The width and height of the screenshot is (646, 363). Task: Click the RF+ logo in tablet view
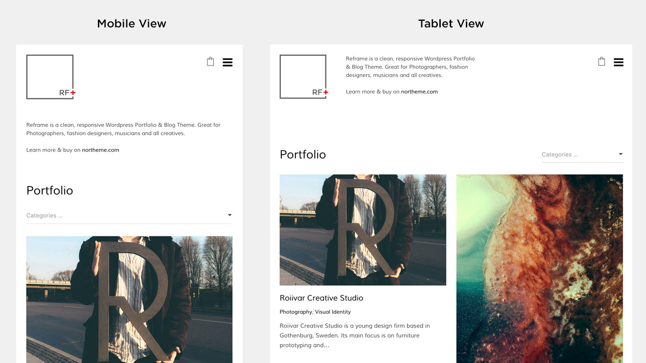[x=304, y=77]
